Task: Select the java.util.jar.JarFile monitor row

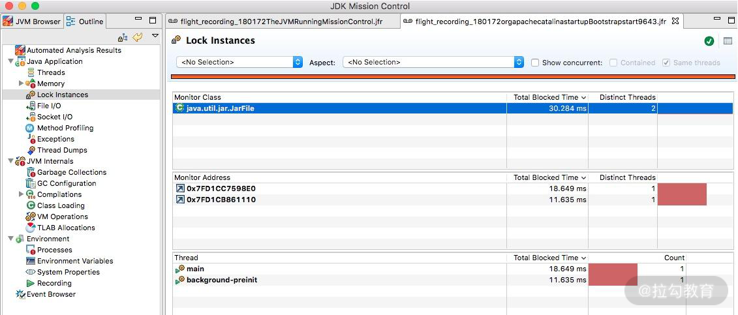Action: click(220, 108)
